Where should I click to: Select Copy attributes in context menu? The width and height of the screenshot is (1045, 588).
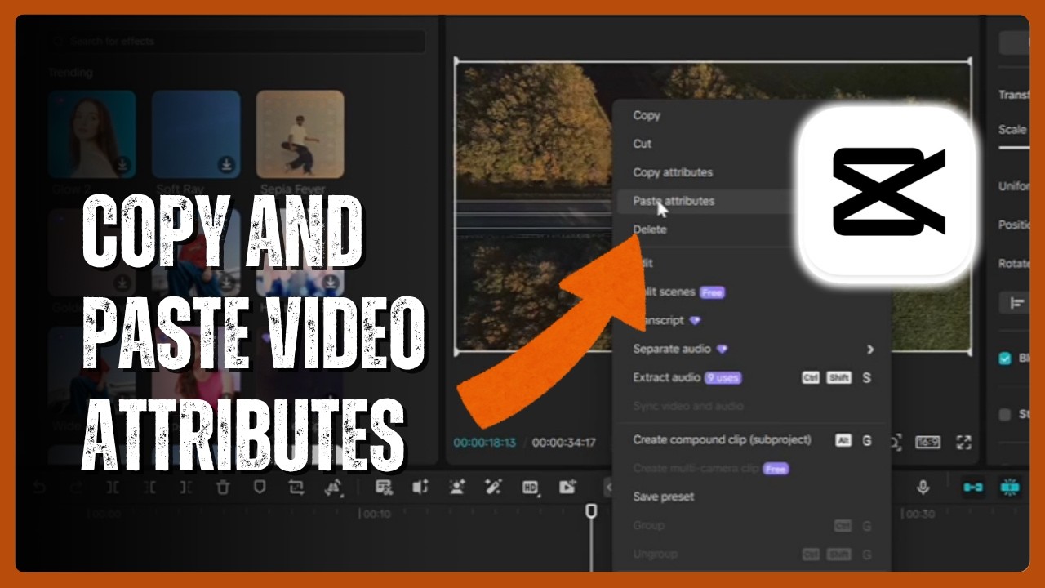click(673, 172)
